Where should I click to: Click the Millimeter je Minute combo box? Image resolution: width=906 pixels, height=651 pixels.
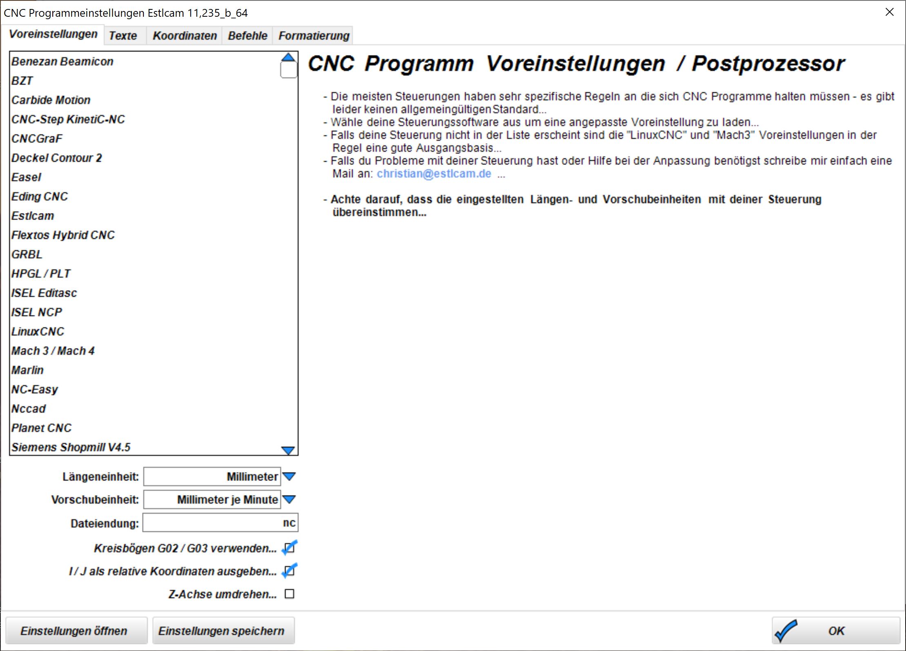212,500
